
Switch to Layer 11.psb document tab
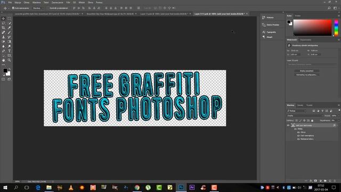pos(165,14)
